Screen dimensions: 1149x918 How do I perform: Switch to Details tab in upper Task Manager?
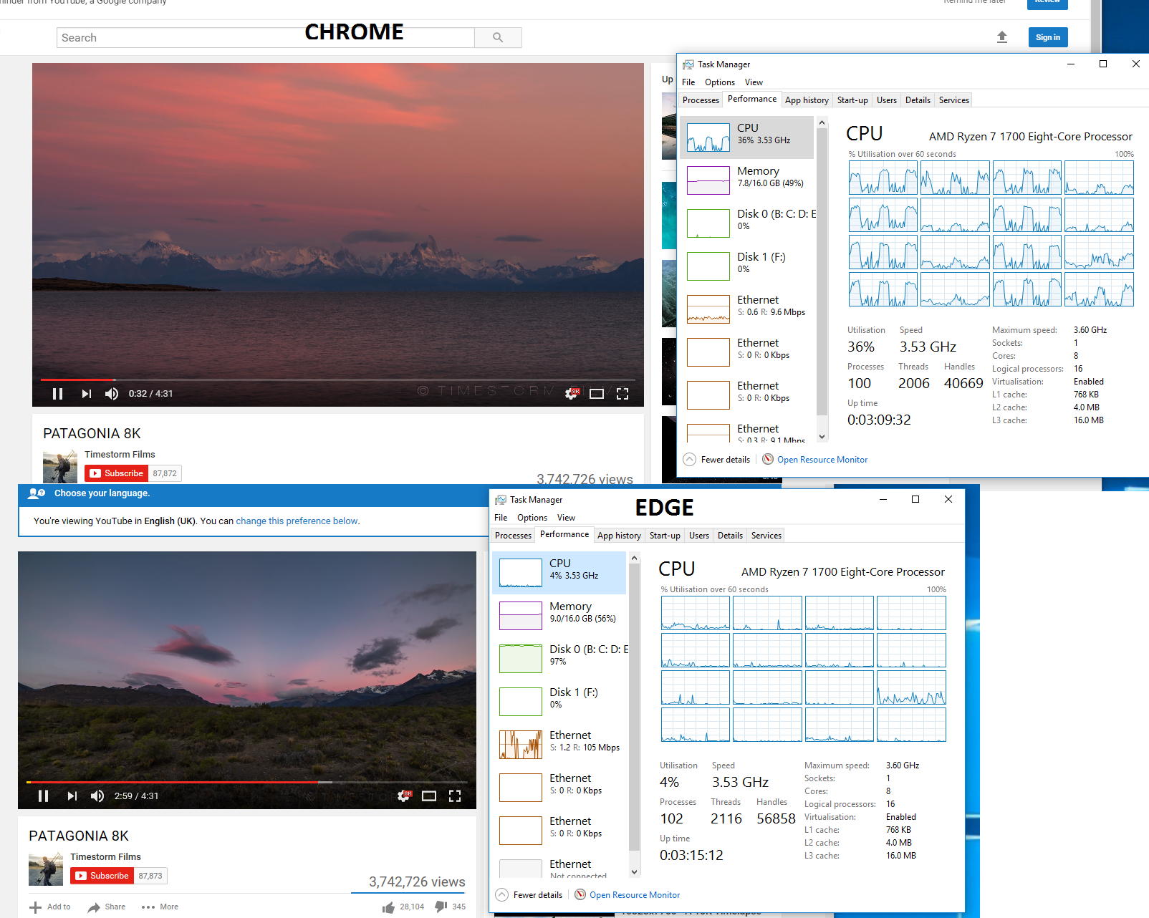pyautogui.click(x=918, y=100)
